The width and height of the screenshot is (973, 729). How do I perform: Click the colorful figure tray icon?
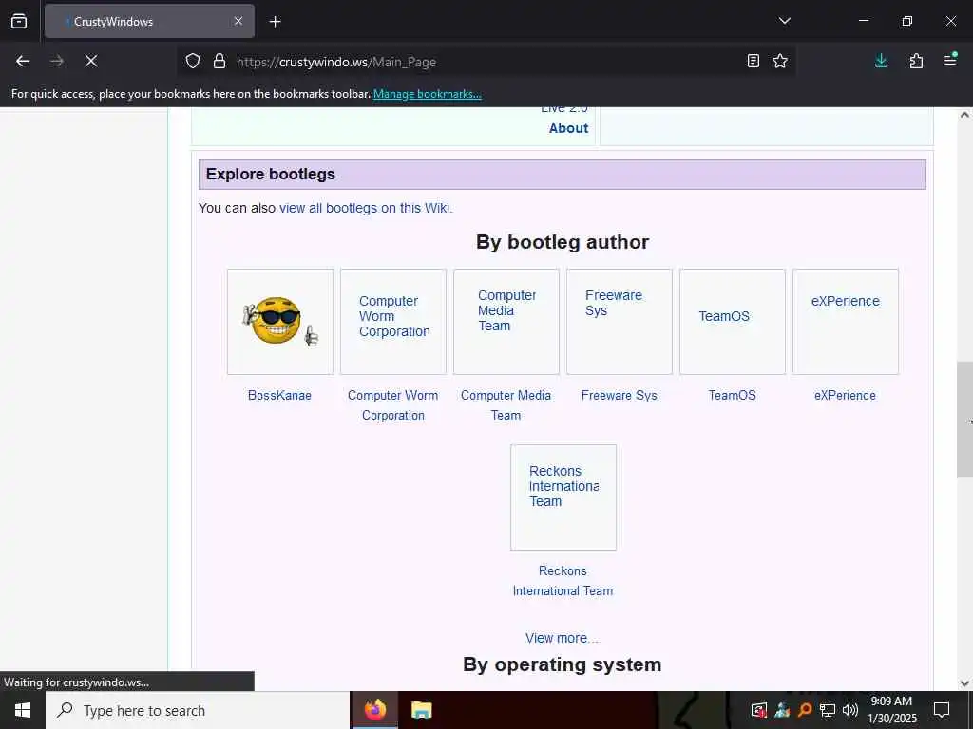(x=782, y=710)
